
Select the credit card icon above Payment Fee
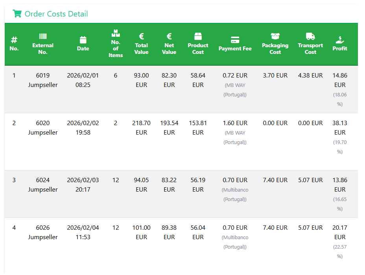click(235, 39)
